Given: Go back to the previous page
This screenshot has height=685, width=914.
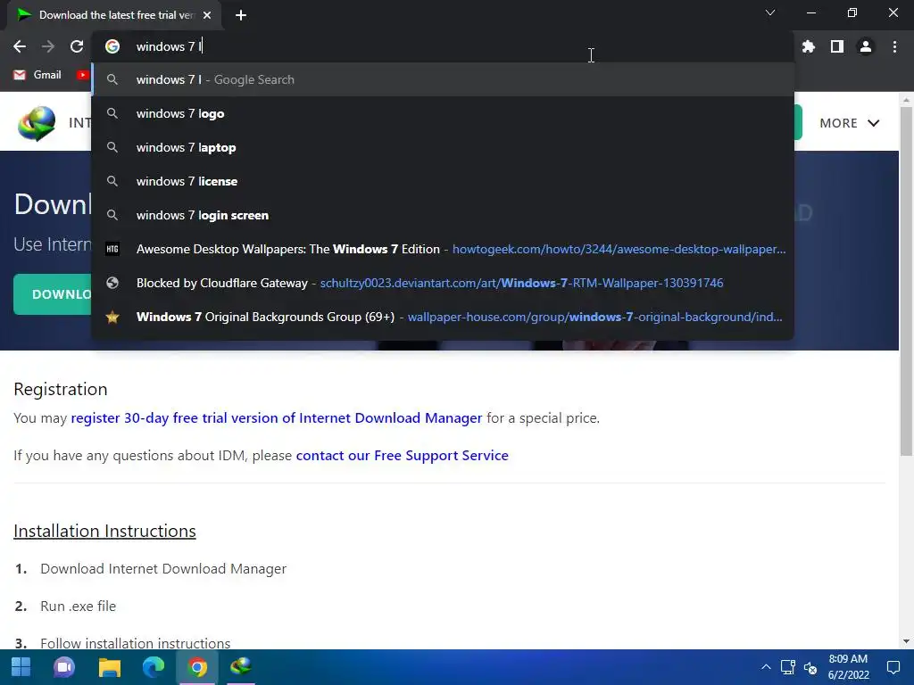Looking at the screenshot, I should [x=20, y=46].
